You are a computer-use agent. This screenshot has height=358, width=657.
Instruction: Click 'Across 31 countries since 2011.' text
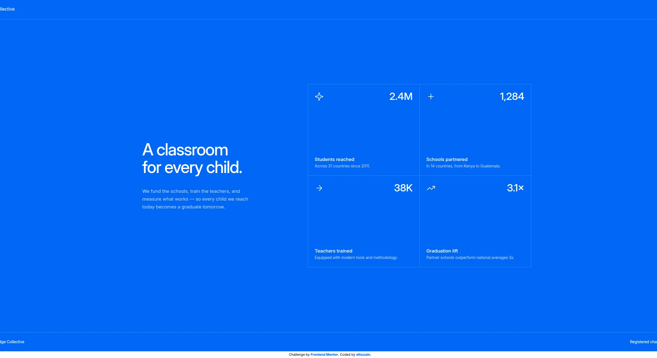(342, 166)
